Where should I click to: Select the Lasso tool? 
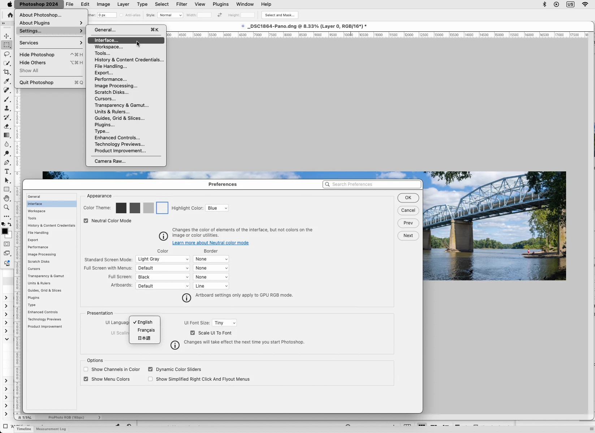coord(7,54)
